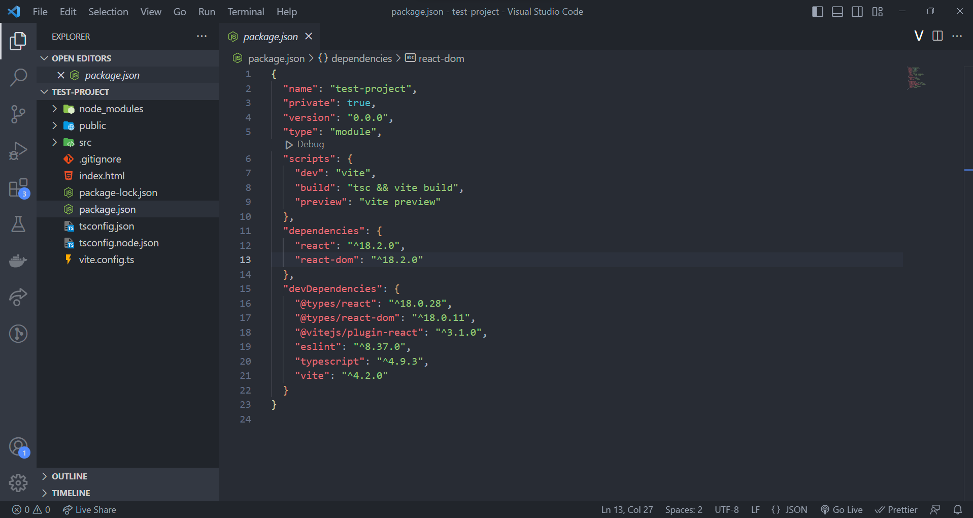Viewport: 973px width, 518px height.
Task: Expand the Outline section
Action: pyautogui.click(x=128, y=476)
